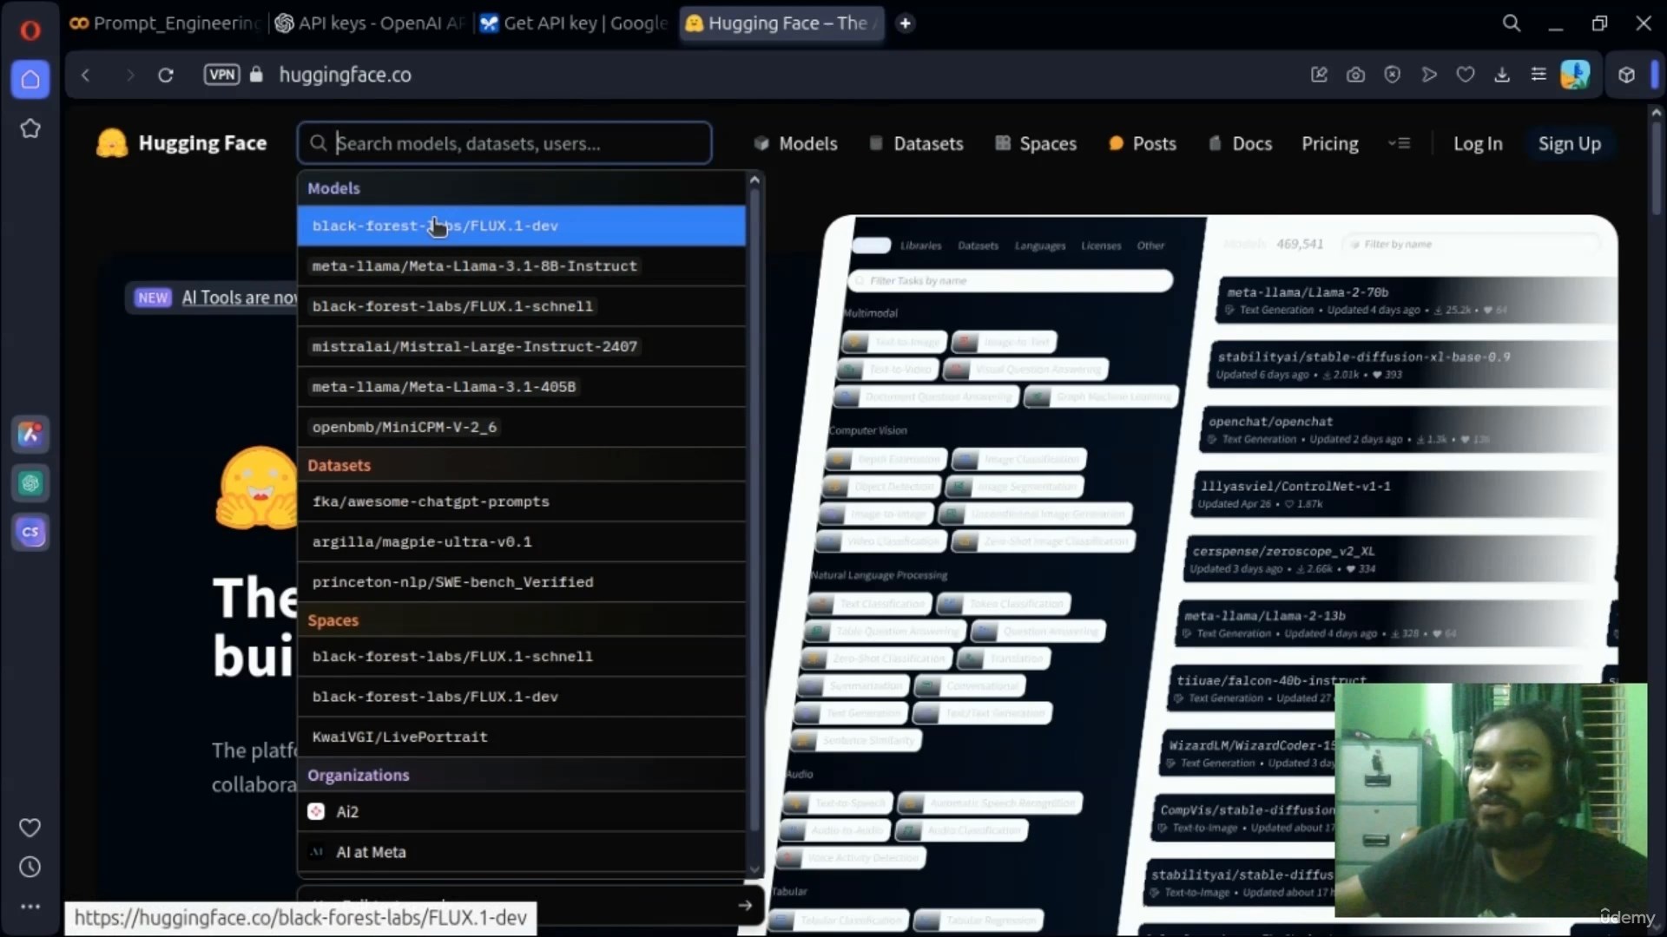The height and width of the screenshot is (937, 1667).
Task: Open the Posts nav item
Action: click(1143, 144)
